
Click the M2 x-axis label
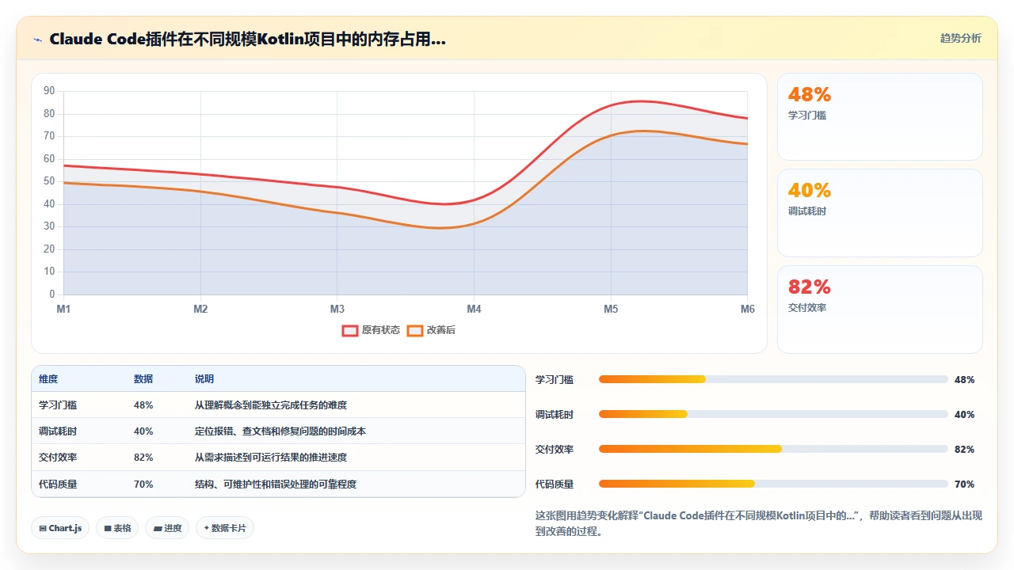200,309
